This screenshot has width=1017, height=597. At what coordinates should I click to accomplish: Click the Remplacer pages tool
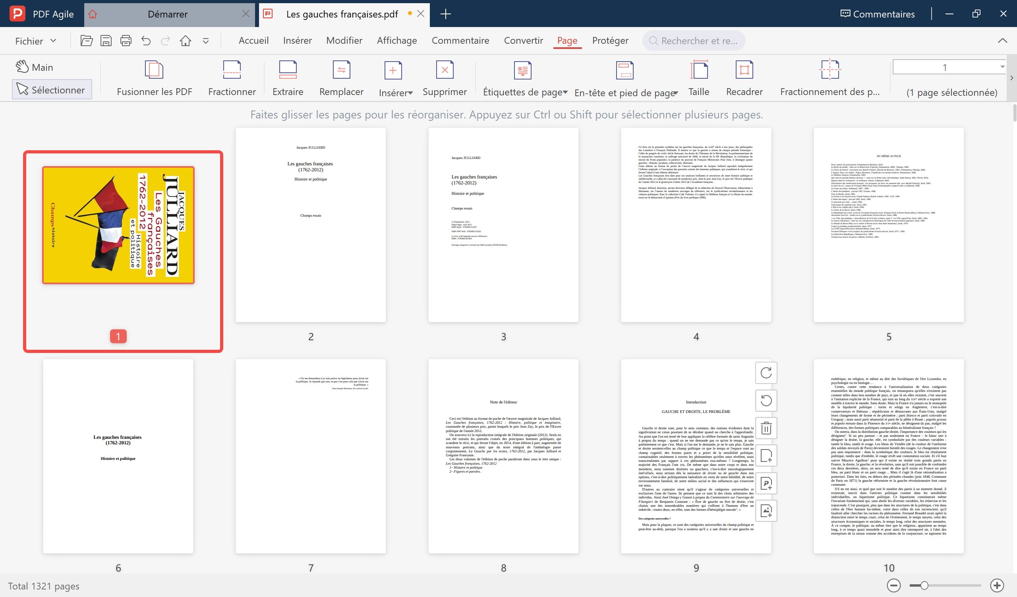point(341,79)
